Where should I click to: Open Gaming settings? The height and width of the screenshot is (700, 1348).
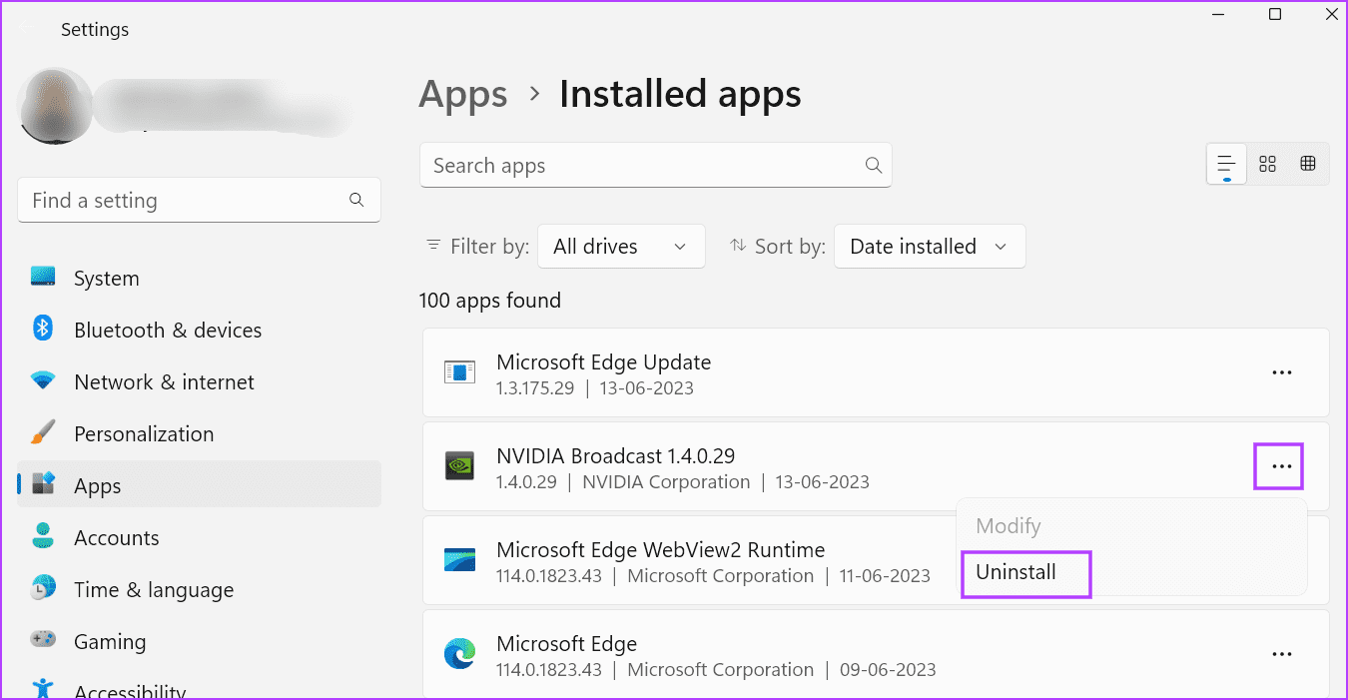tap(199, 642)
